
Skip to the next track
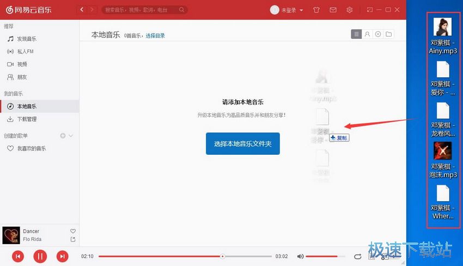[x=62, y=256]
